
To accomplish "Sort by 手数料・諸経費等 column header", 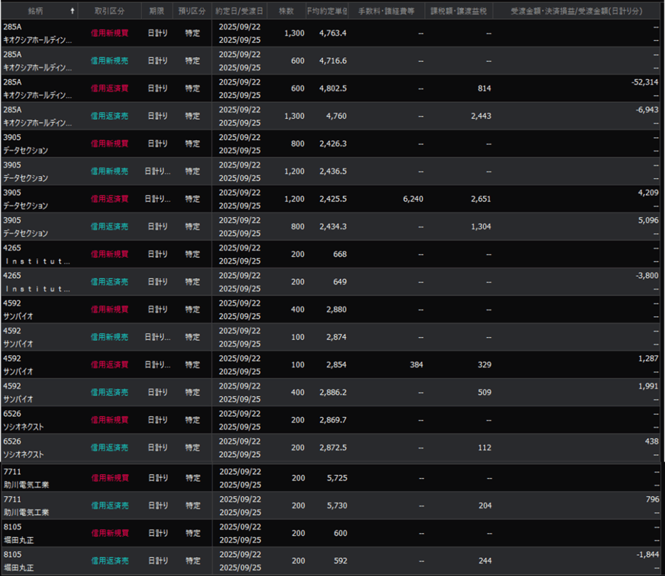I will pyautogui.click(x=386, y=11).
